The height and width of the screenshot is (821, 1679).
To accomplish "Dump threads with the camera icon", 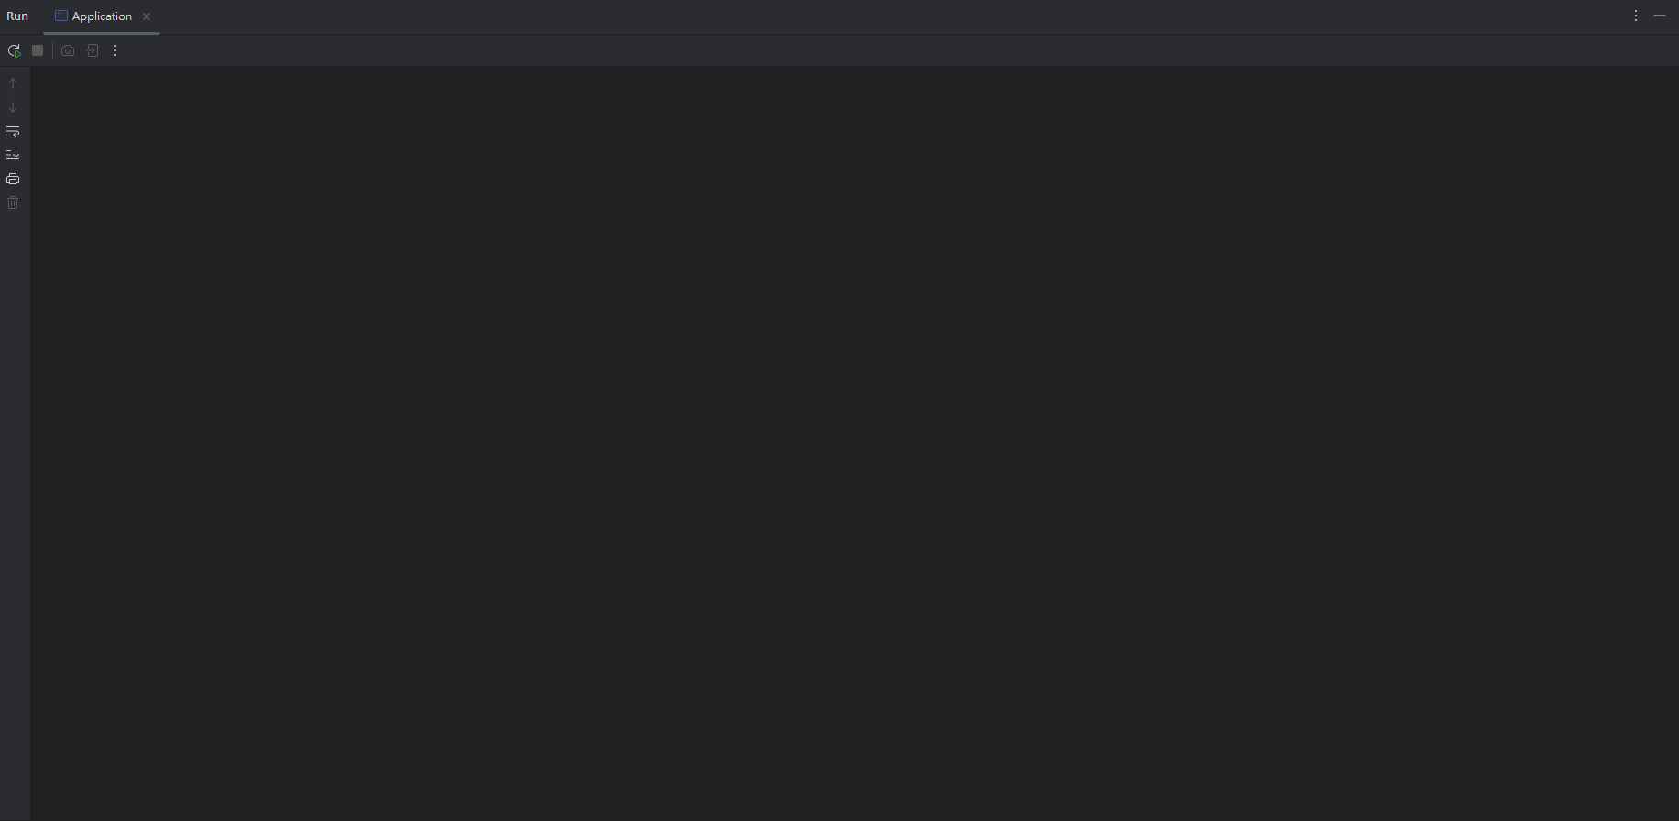I will [x=68, y=50].
